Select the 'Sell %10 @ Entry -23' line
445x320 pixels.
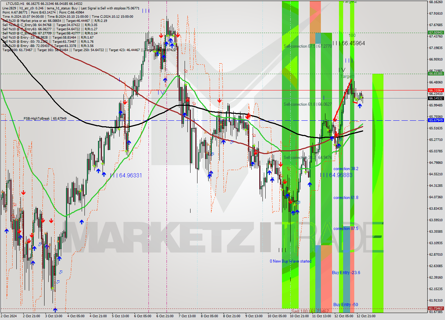point(48,37)
